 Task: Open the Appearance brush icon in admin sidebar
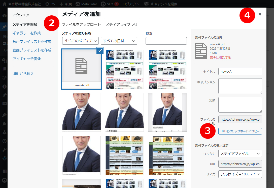pyautogui.click(x=4, y=115)
